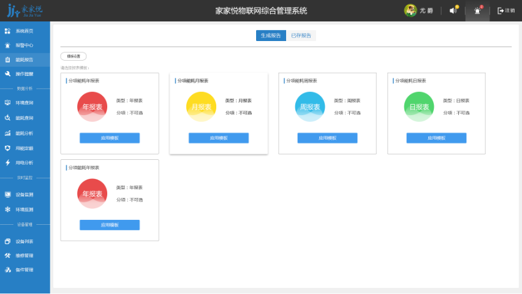Click the 模板设置 button
This screenshot has height=294, width=522.
coord(74,56)
